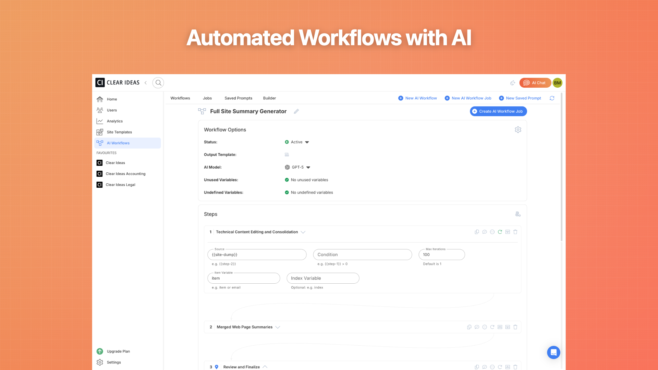Viewport: 658px width, 370px height.
Task: Open step 2 comments icon
Action: pos(477,327)
